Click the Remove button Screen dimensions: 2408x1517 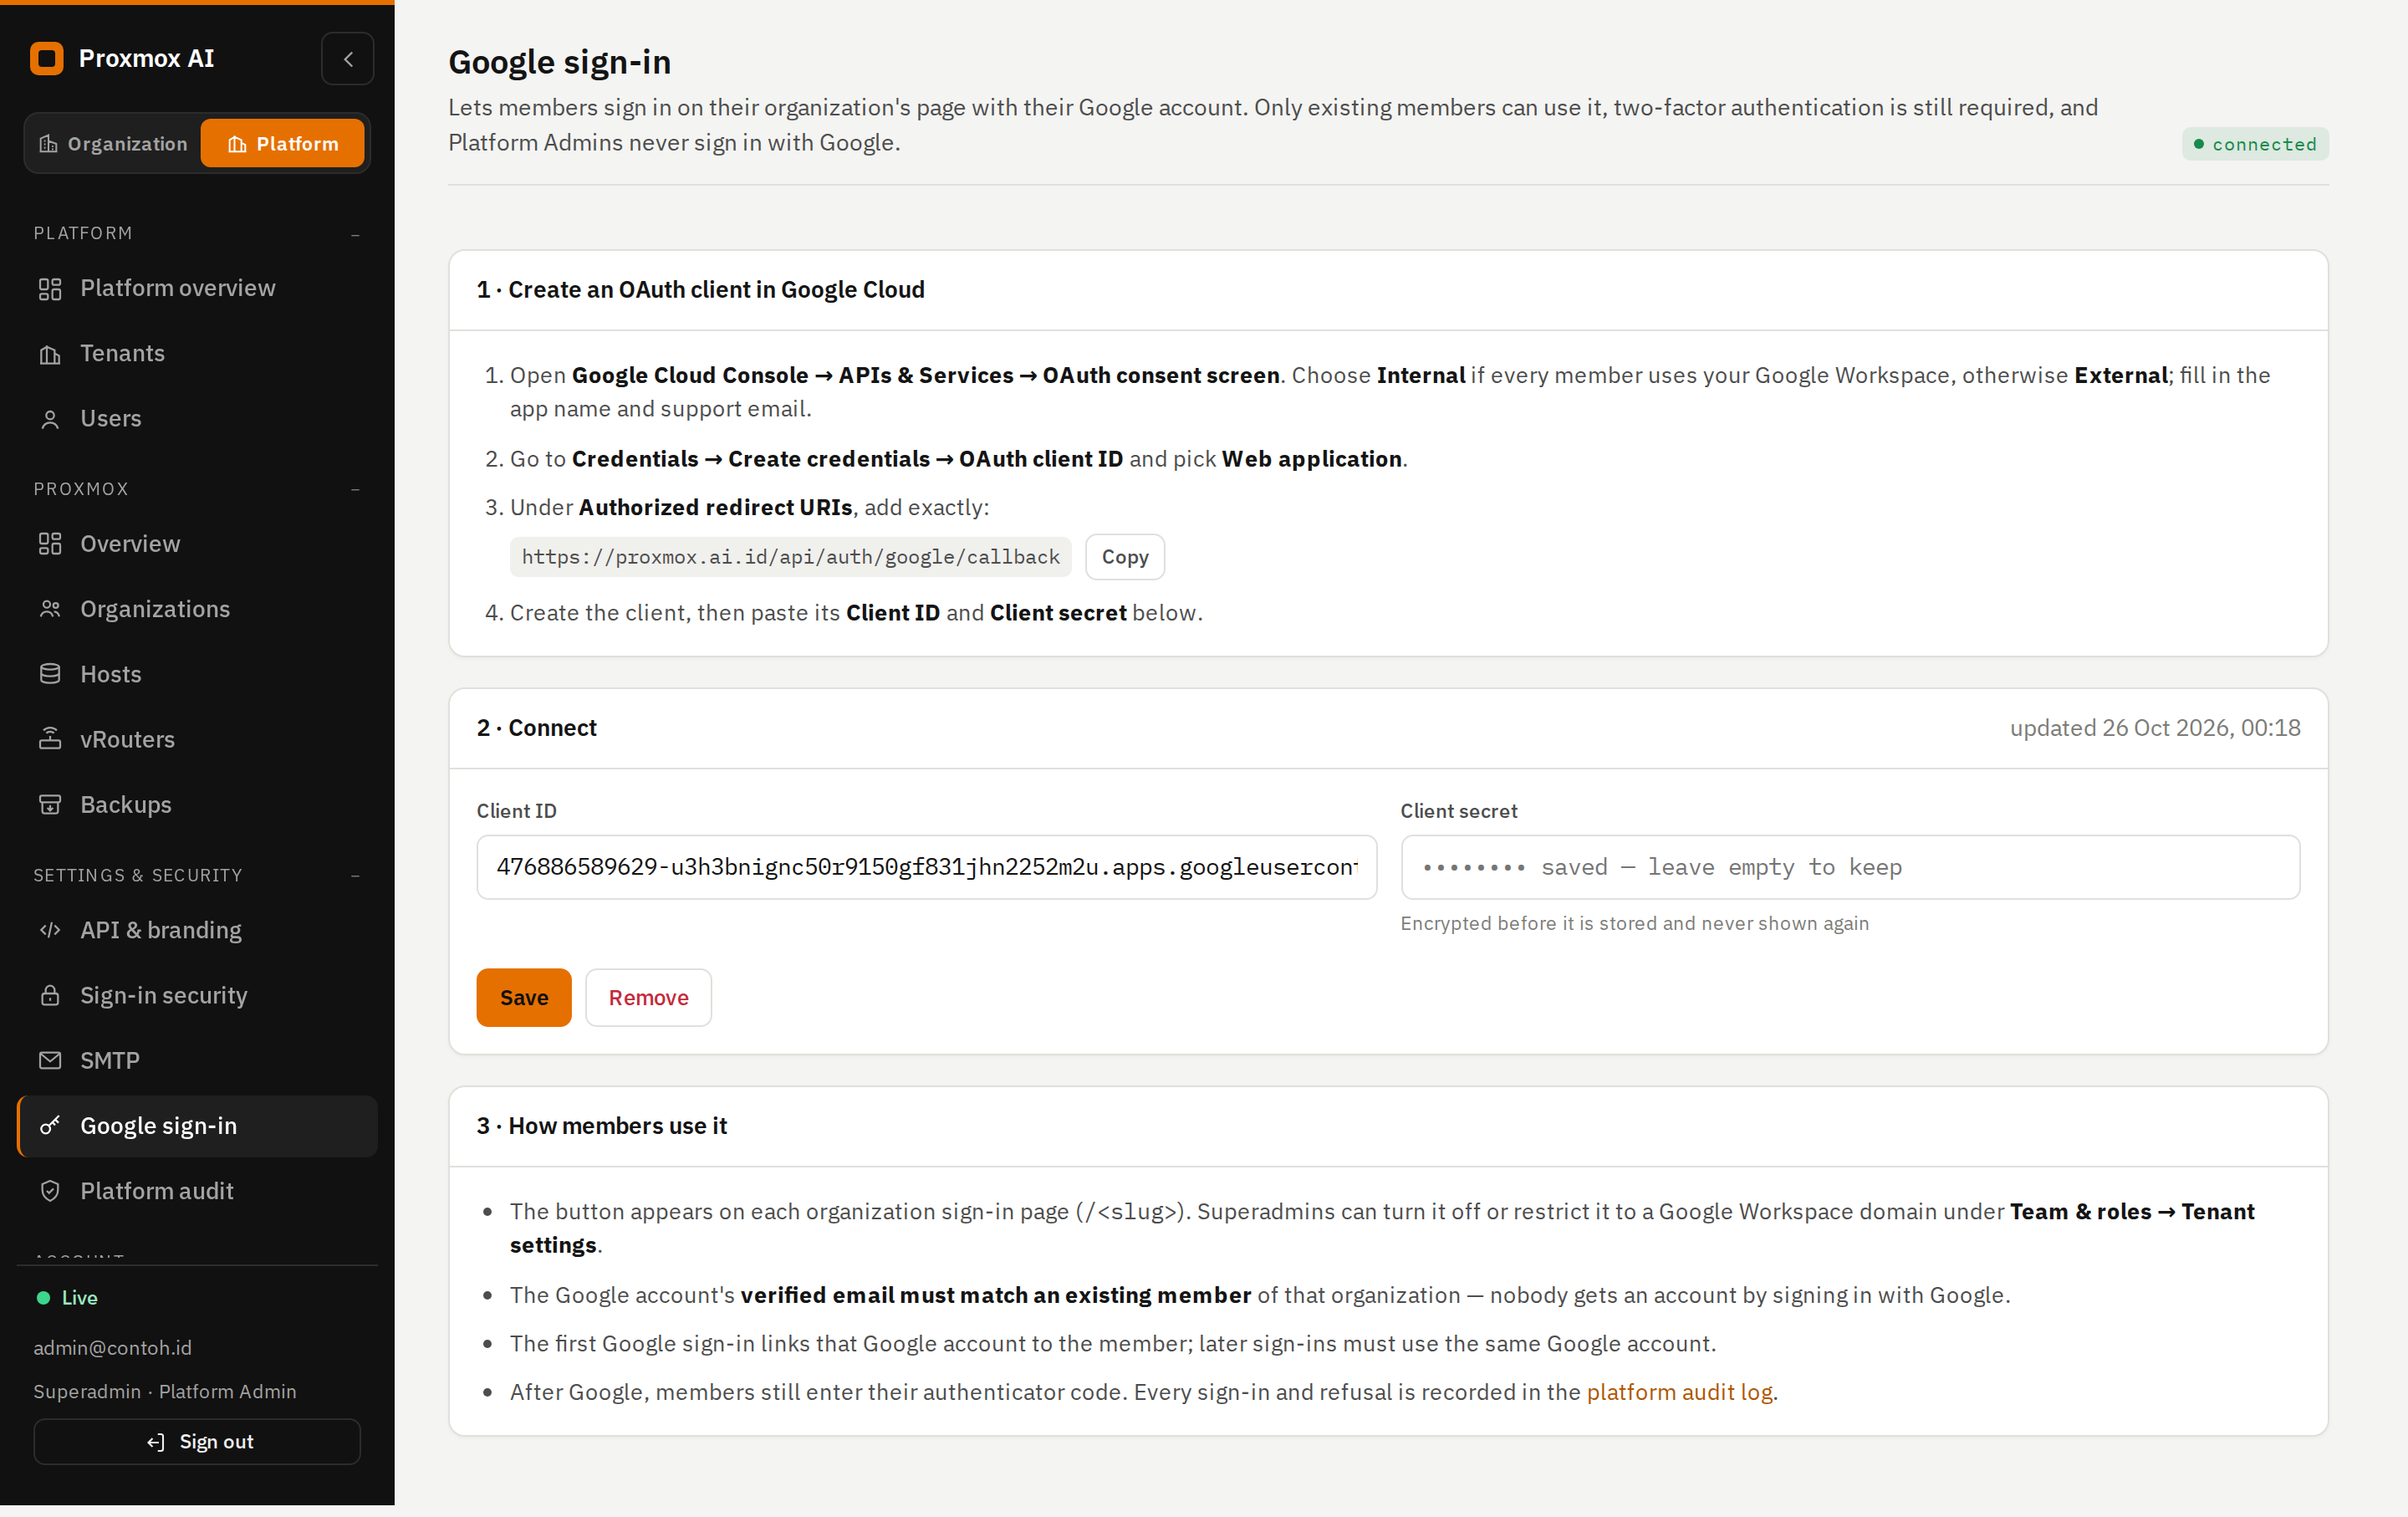(648, 998)
